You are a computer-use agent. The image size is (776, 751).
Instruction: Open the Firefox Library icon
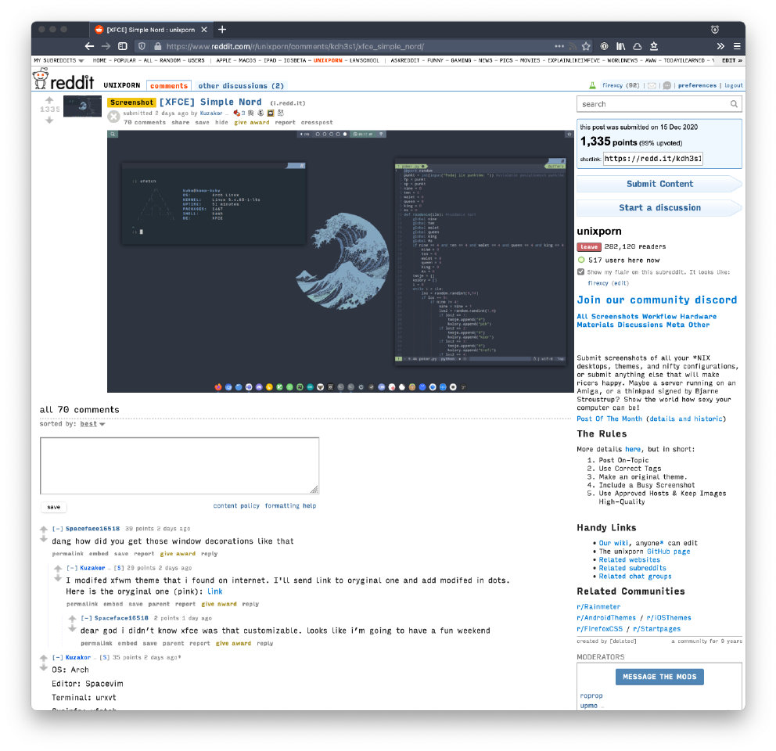point(620,46)
